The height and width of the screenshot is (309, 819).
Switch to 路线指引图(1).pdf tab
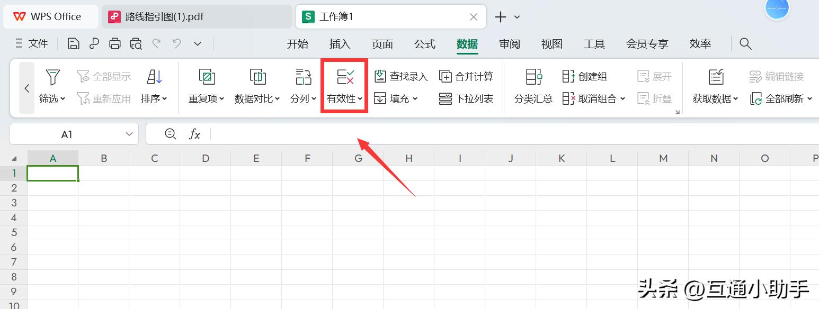pyautogui.click(x=197, y=16)
